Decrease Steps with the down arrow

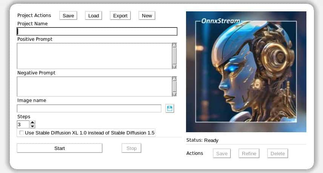[x=32, y=126]
